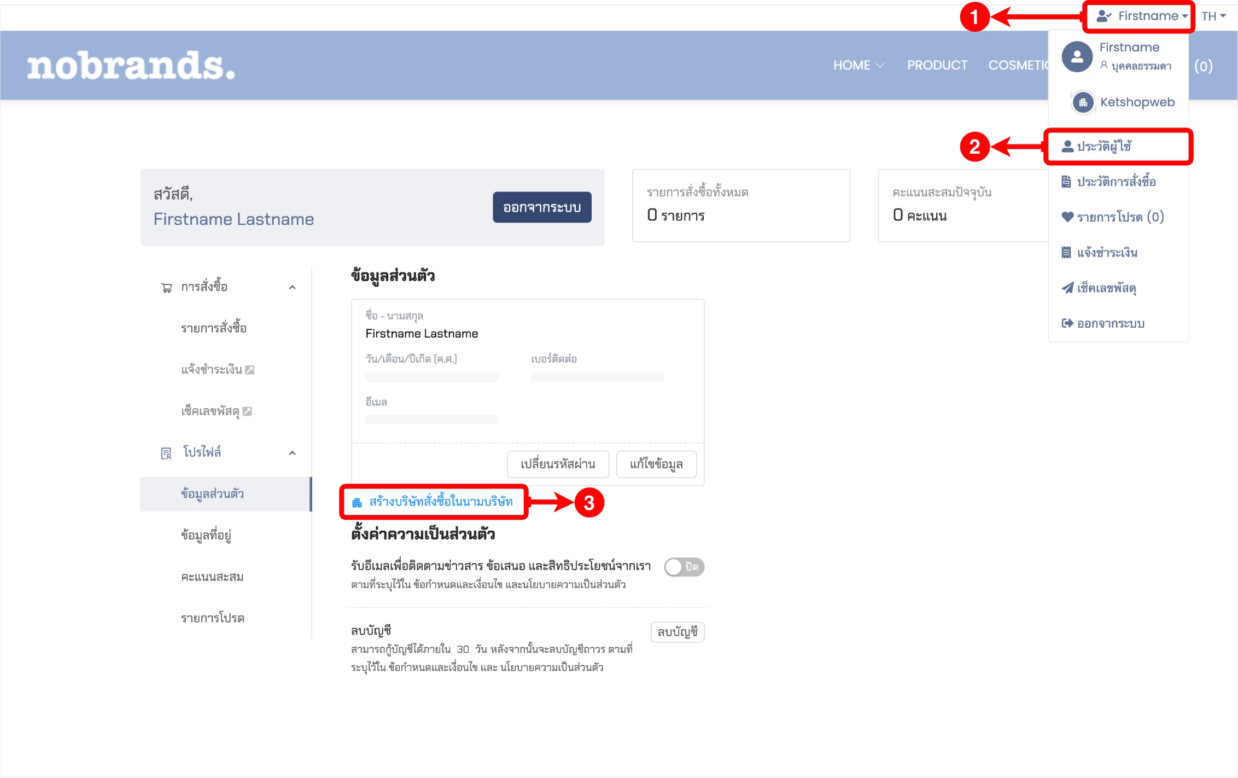Image resolution: width=1238 pixels, height=778 pixels.
Task: Open the TH language dropdown
Action: point(1213,16)
